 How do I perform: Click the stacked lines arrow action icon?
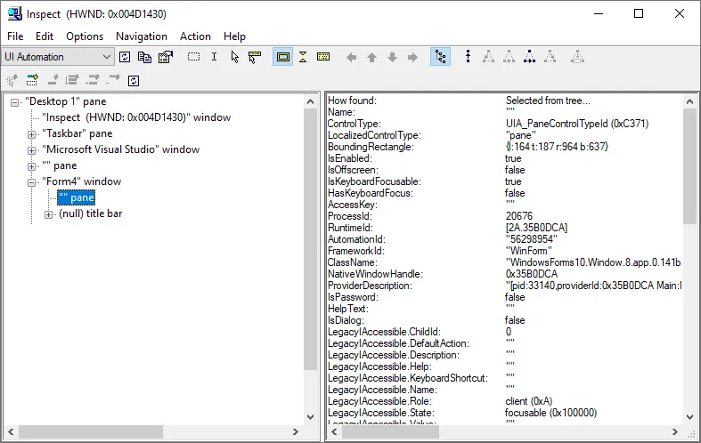tap(72, 80)
